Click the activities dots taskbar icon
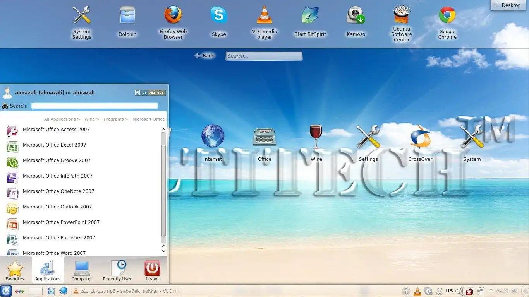Image resolution: width=529 pixels, height=297 pixels. 20,291
